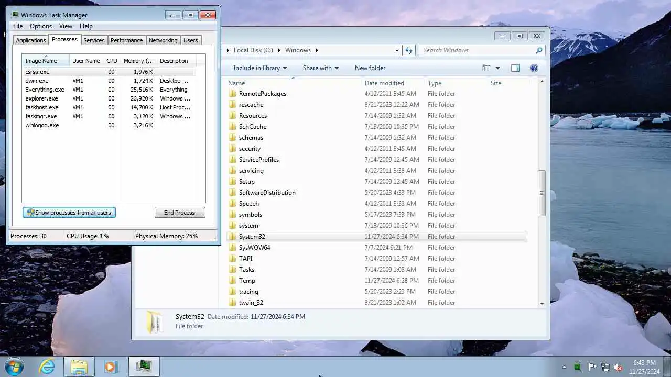Viewport: 671px width, 377px height.
Task: Click Windows breadcrumb in address bar
Action: (298, 50)
